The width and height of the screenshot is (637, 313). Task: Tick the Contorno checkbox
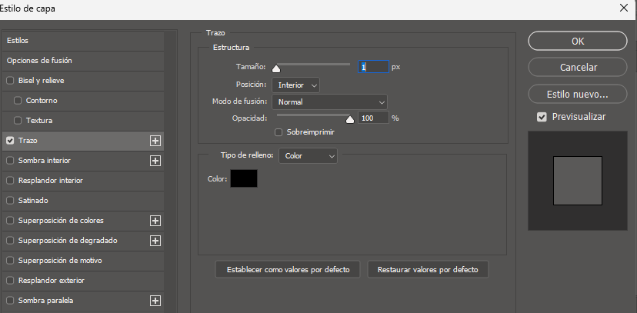(18, 101)
